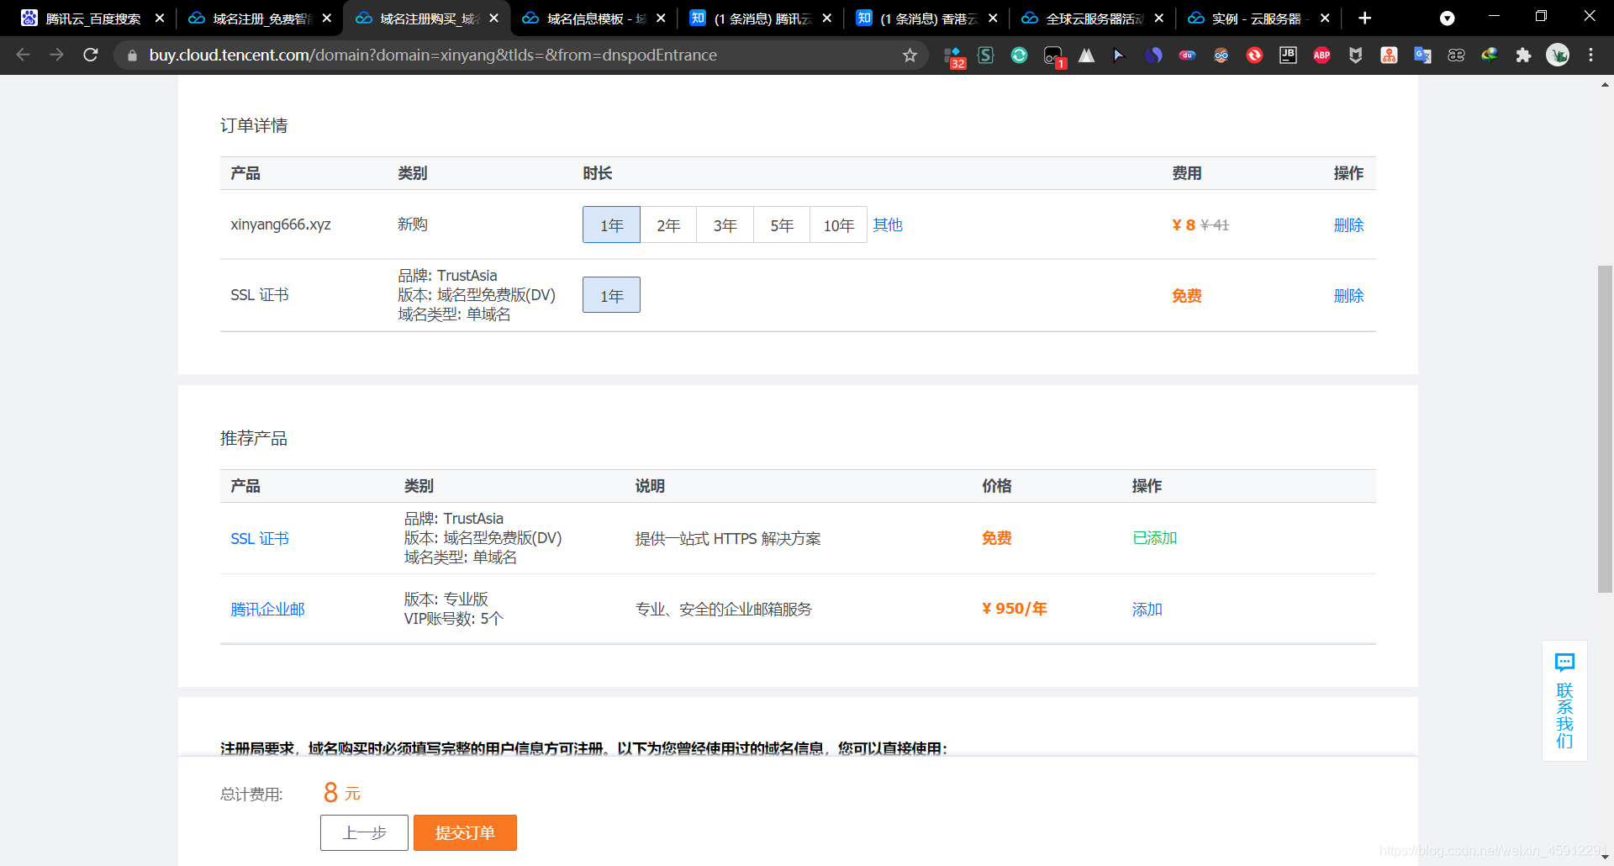Delete the SSL 证书 order row
The height and width of the screenshot is (866, 1614).
tap(1348, 296)
